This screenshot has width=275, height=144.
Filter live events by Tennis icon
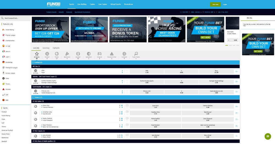(x=57, y=54)
